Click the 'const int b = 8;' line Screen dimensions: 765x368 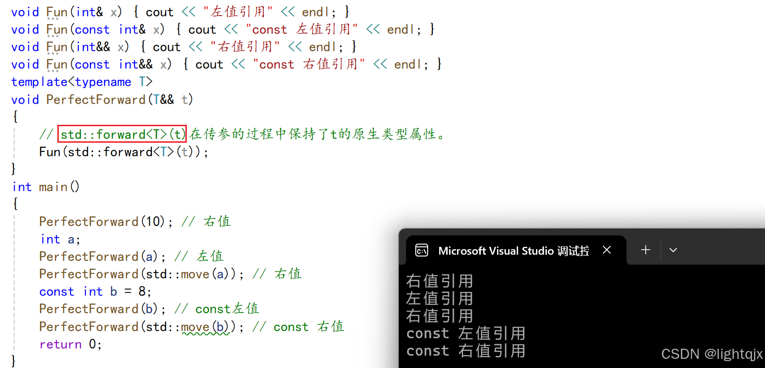[x=95, y=291]
